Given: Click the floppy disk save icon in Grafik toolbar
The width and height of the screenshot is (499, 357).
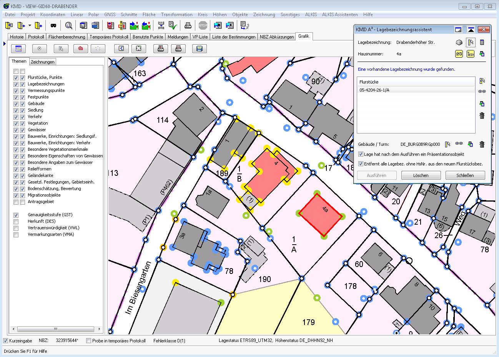Looking at the screenshot, I should tap(199, 49).
